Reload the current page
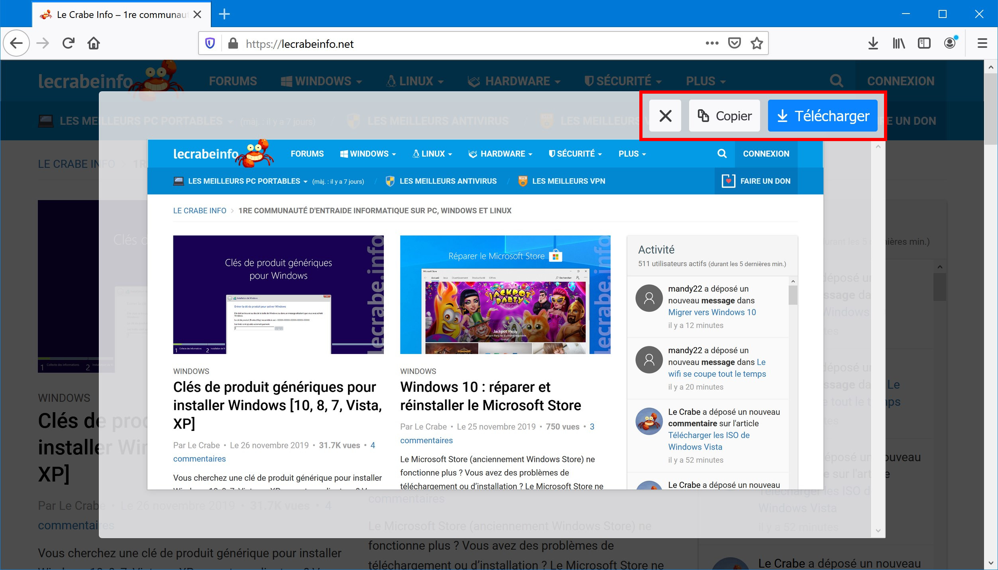 pos(69,43)
